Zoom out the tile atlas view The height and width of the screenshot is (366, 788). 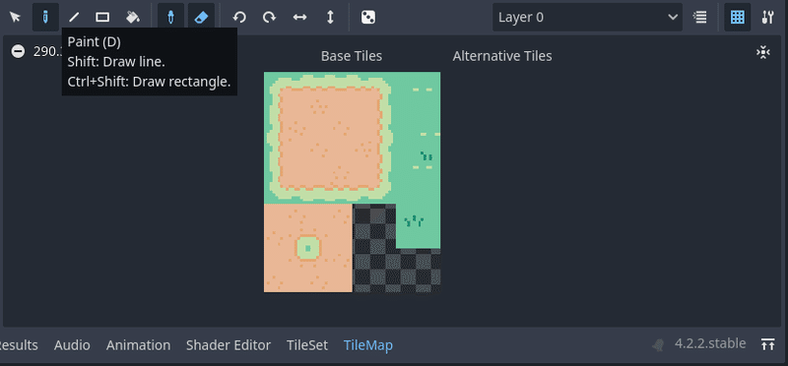pyautogui.click(x=18, y=51)
